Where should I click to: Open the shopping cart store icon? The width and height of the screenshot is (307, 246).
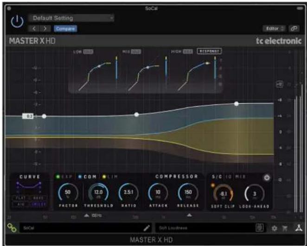pyautogui.click(x=285, y=228)
